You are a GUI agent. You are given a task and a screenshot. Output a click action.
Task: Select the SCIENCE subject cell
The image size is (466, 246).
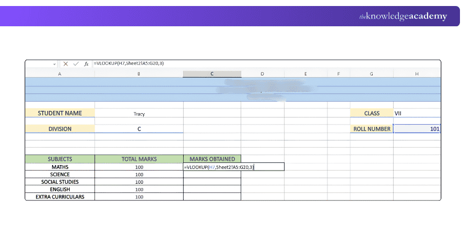pyautogui.click(x=60, y=174)
